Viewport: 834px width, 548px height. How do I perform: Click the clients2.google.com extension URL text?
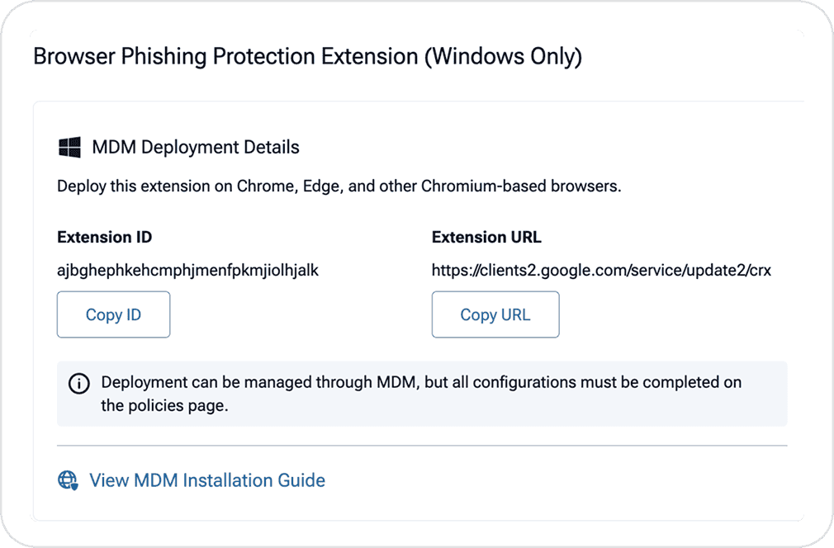point(601,270)
